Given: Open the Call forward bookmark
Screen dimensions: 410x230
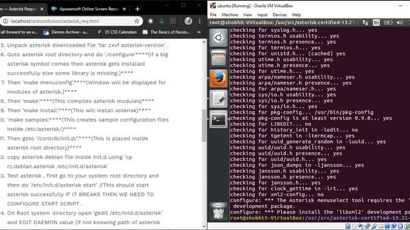Looking at the screenshot, I should click(19, 32).
